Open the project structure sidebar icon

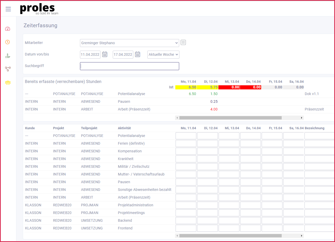(8, 69)
